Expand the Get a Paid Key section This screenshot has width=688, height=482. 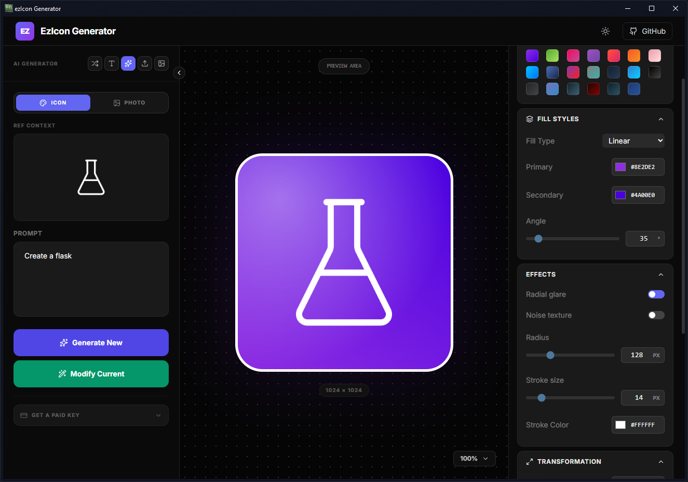(91, 415)
